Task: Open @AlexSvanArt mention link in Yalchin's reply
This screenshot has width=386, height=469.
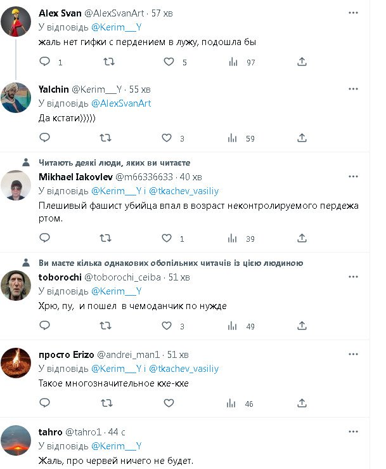Action: [x=121, y=103]
